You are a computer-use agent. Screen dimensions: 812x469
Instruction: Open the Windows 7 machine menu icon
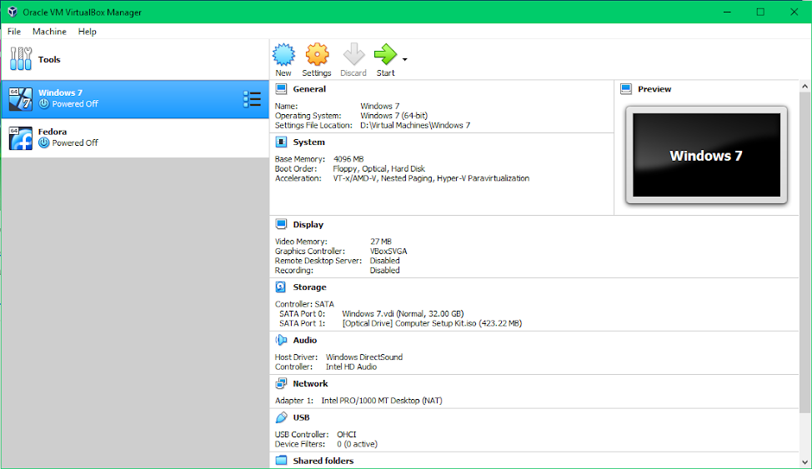pos(252,99)
